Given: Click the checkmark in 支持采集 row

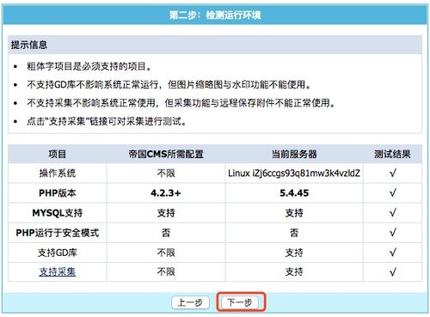Looking at the screenshot, I should click(x=393, y=271).
